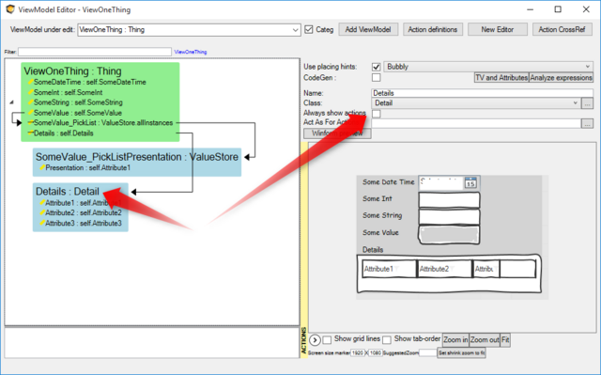Viewport: 601px width, 375px height.
Task: Select SomeValue_PickListPresentation : ValueStore header
Action: pyautogui.click(x=137, y=157)
